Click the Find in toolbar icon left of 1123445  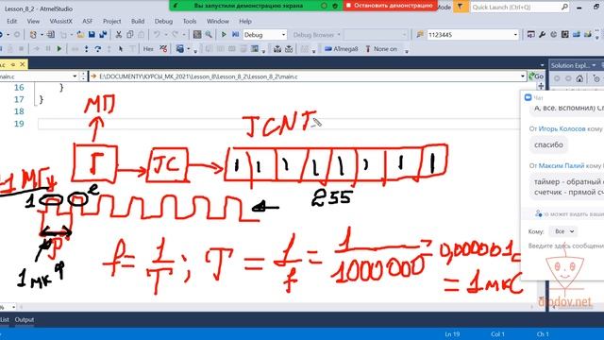[420, 35]
